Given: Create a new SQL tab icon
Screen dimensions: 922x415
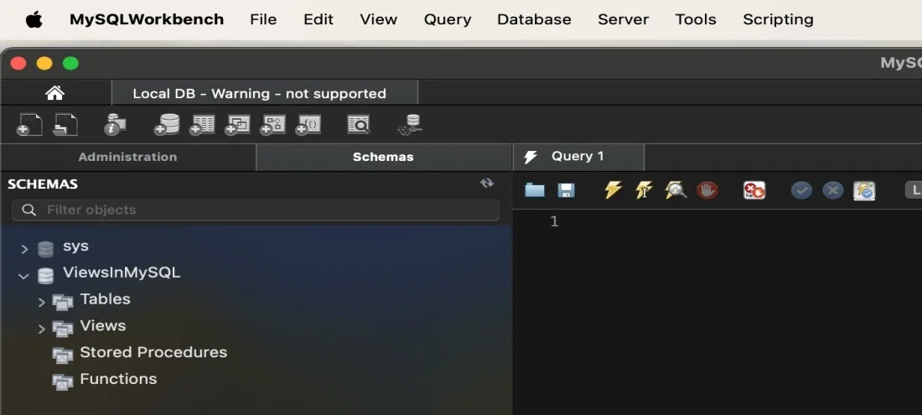Looking at the screenshot, I should tap(29, 125).
